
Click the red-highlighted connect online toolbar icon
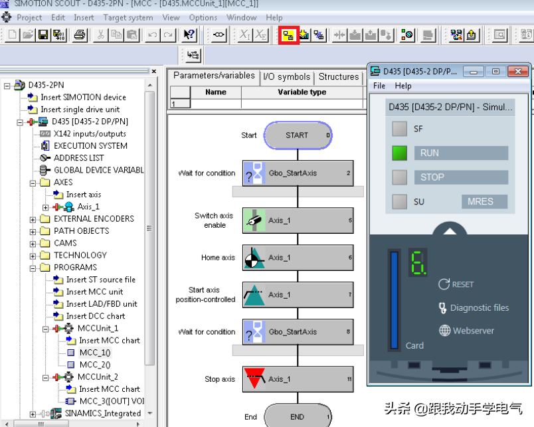(x=289, y=35)
